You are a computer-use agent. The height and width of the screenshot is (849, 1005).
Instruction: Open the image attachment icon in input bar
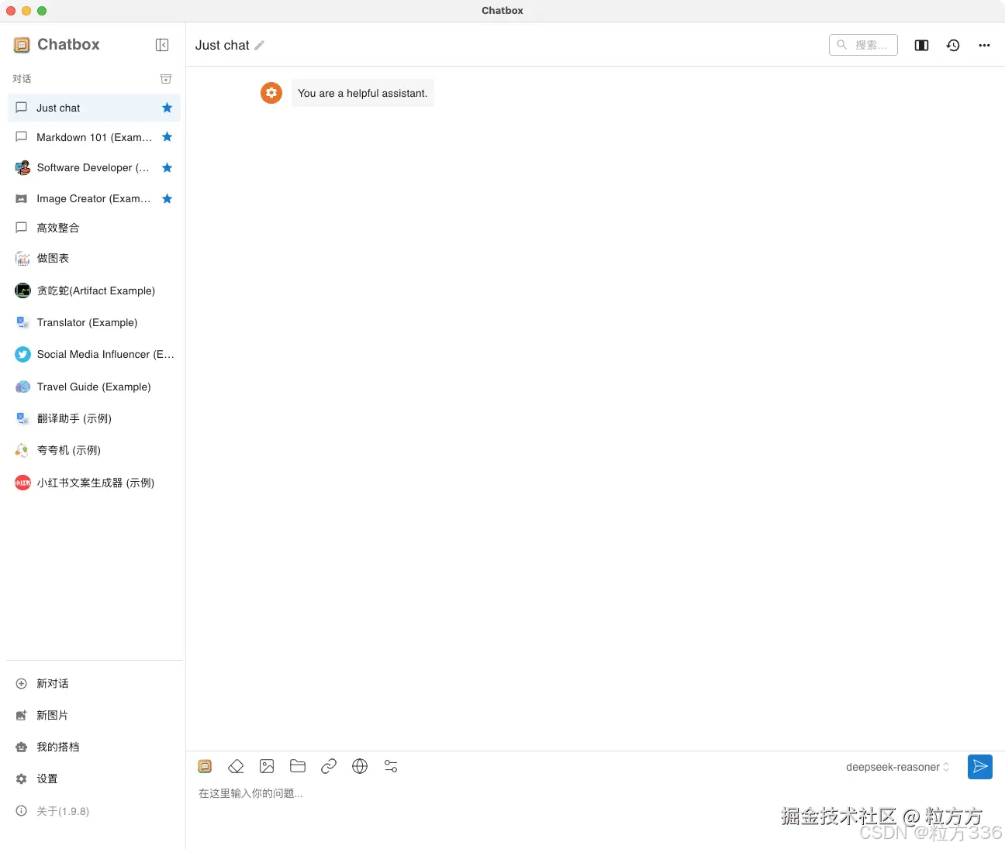point(267,766)
